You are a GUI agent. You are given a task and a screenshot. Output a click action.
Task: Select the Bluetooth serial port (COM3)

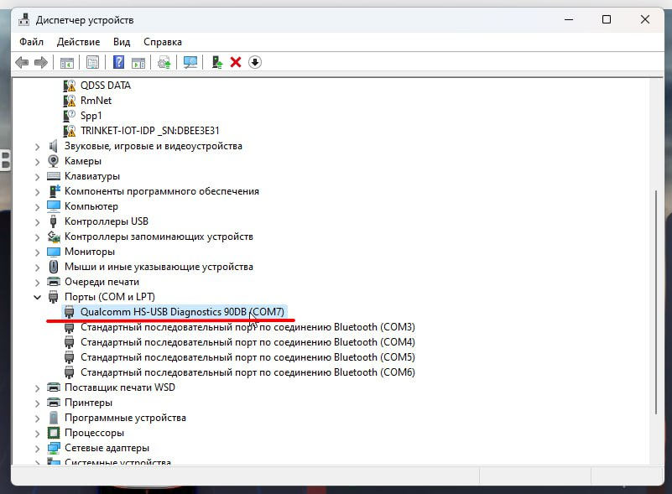(247, 327)
